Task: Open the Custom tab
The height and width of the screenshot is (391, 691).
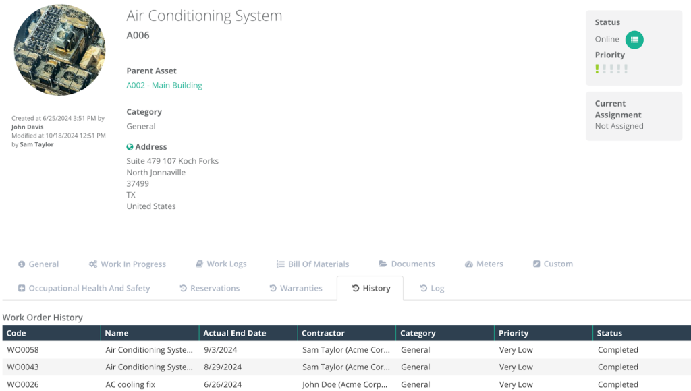Action: 552,264
